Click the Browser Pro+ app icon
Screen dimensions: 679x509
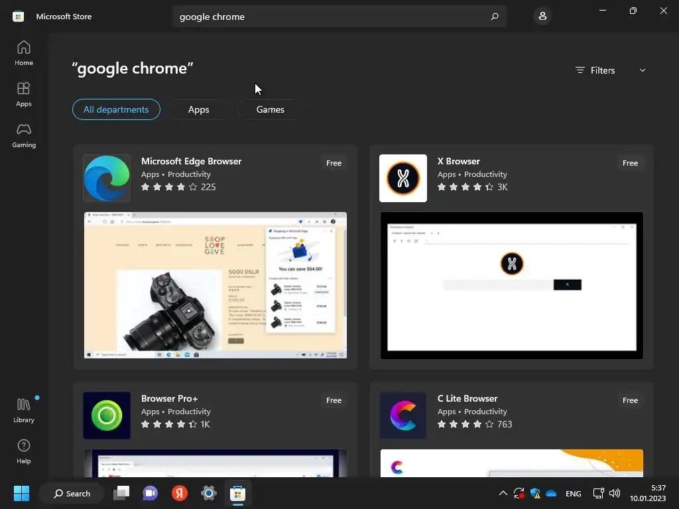pos(107,416)
